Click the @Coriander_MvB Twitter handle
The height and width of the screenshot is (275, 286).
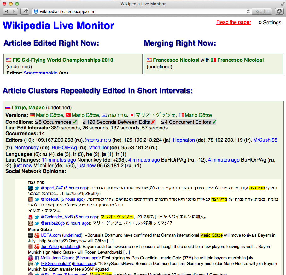point(57,217)
